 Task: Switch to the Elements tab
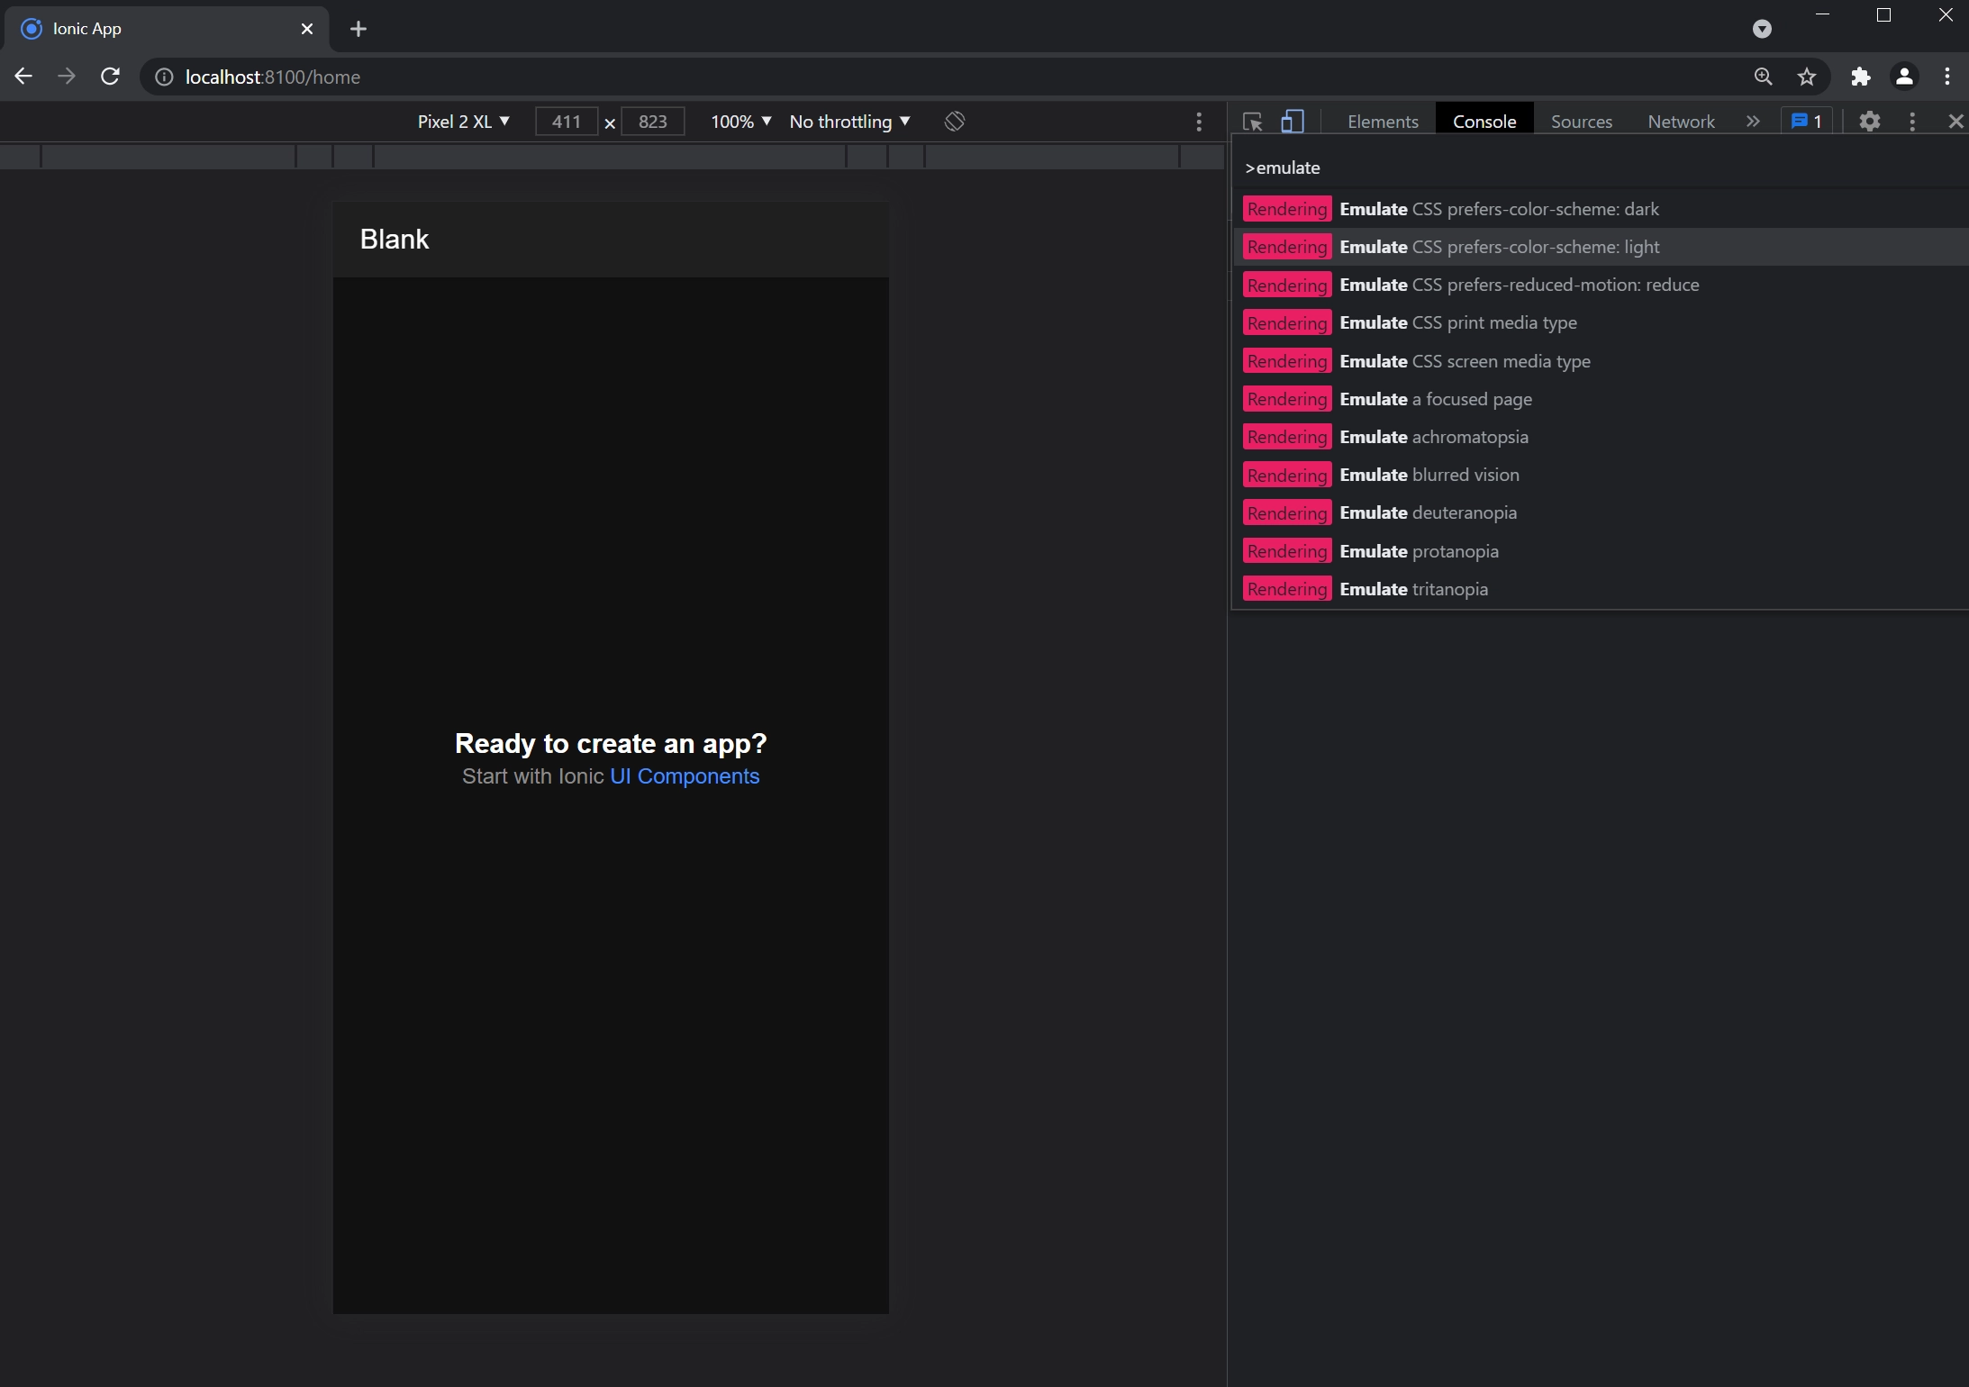pos(1382,121)
